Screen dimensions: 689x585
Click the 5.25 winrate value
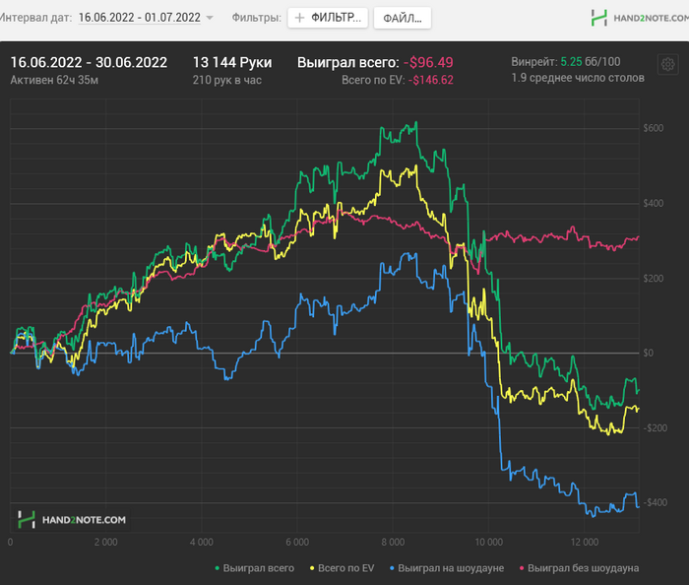(x=571, y=61)
